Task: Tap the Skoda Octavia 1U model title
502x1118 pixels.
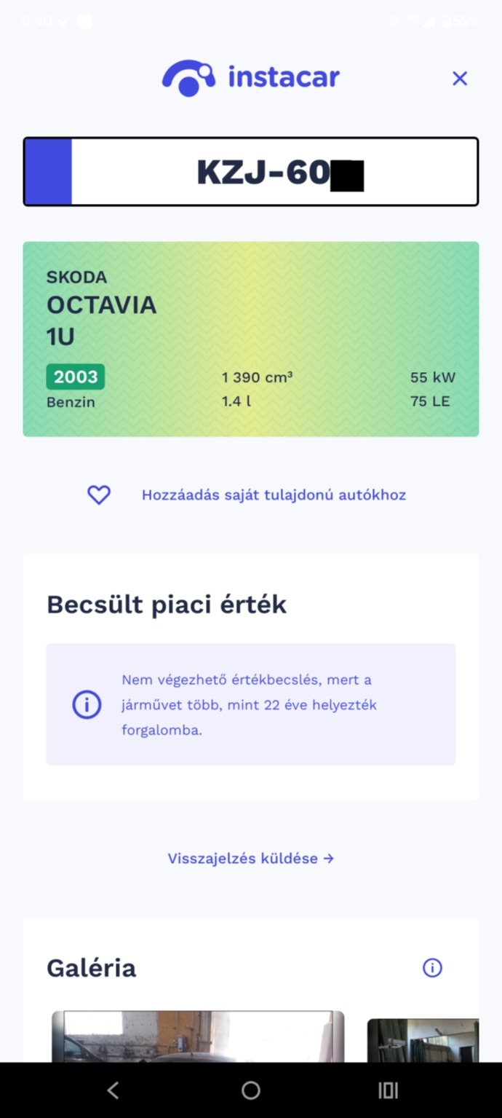Action: [101, 306]
